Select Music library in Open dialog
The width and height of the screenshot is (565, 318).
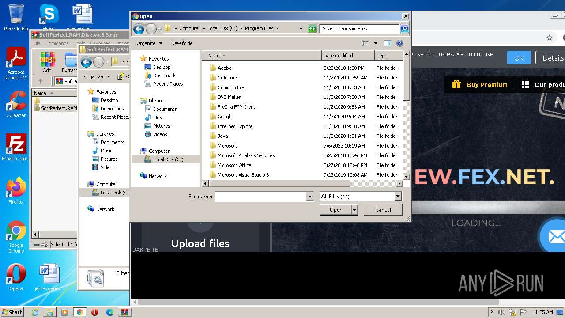159,117
